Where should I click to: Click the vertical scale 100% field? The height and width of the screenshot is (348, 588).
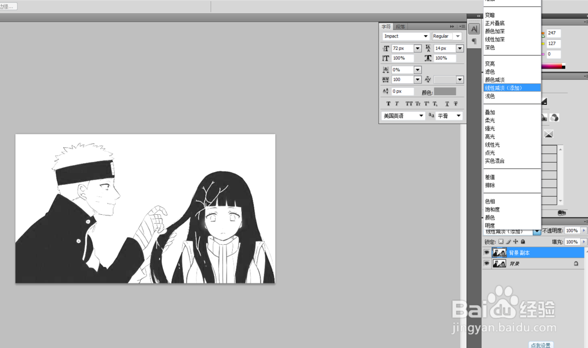pos(402,58)
